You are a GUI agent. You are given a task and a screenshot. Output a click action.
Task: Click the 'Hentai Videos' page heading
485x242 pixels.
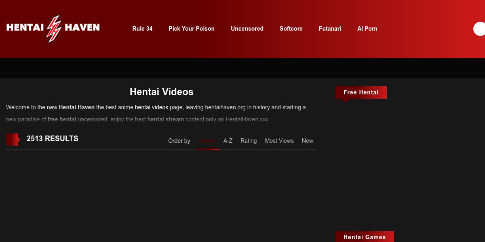click(162, 92)
